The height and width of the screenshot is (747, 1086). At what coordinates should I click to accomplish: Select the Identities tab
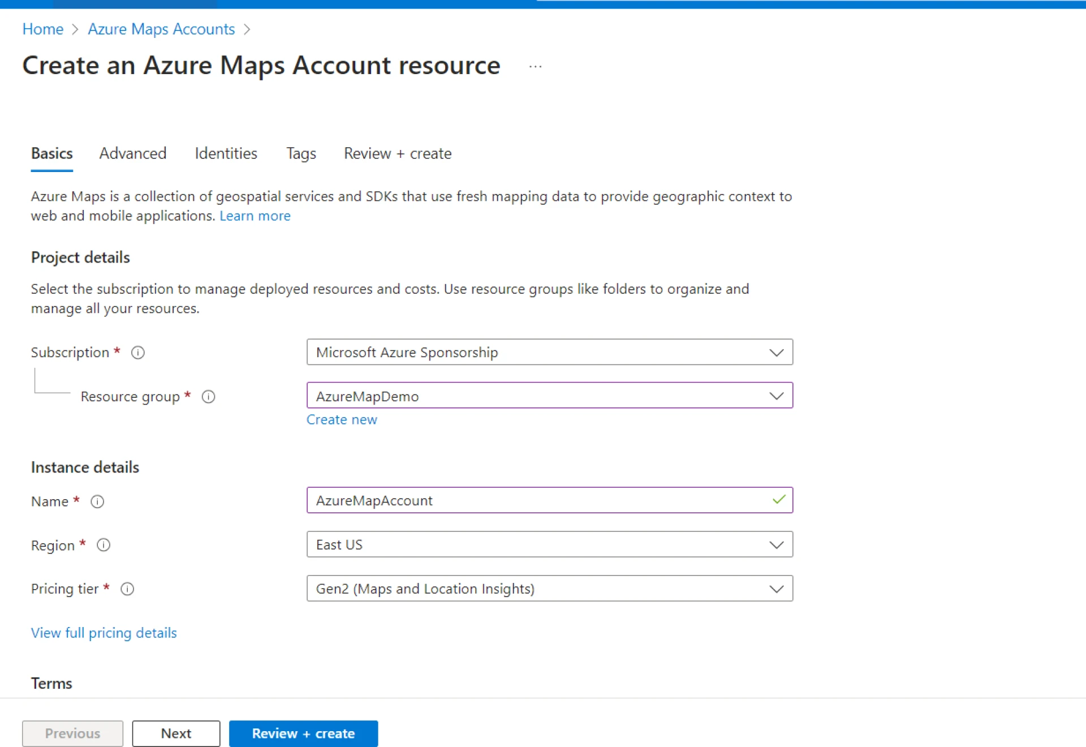(x=226, y=153)
